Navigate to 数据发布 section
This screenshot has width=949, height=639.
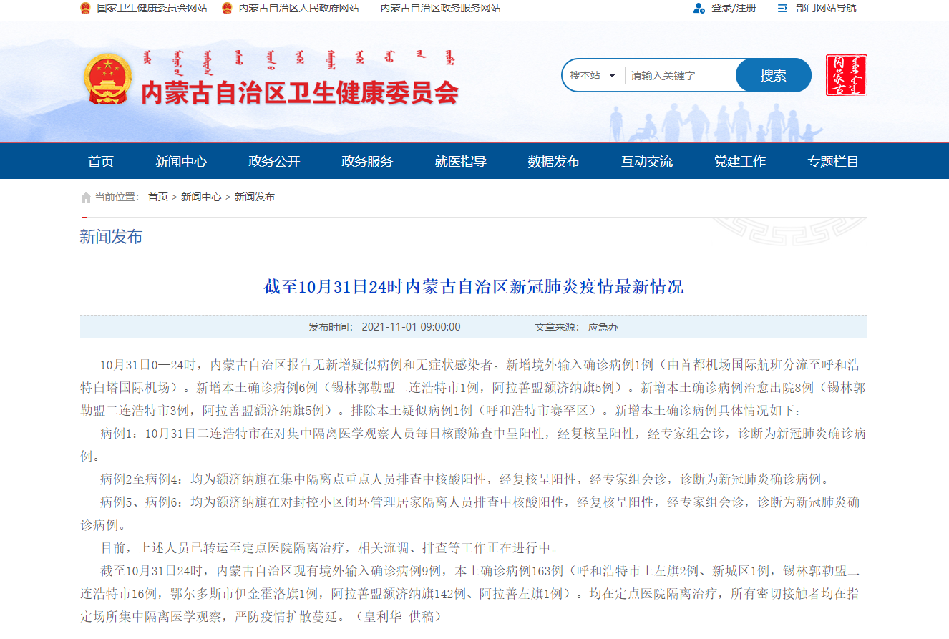553,162
